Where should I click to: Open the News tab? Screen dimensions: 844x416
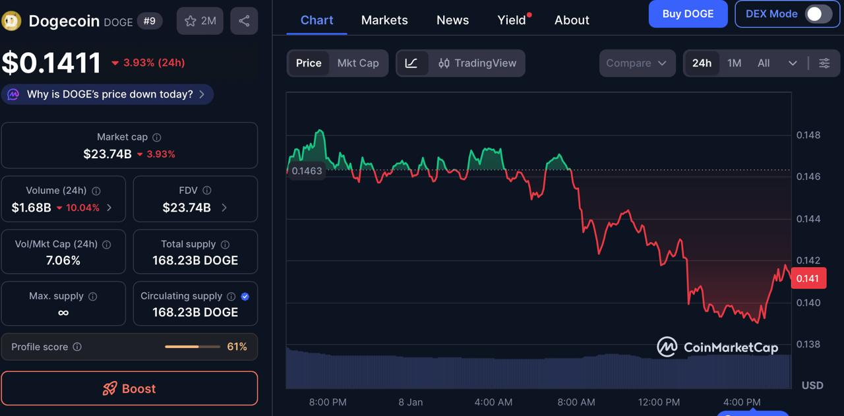[x=452, y=20]
